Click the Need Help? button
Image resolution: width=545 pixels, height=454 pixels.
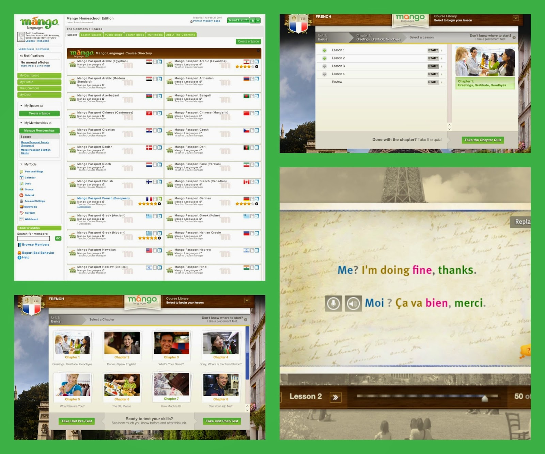[x=238, y=20]
